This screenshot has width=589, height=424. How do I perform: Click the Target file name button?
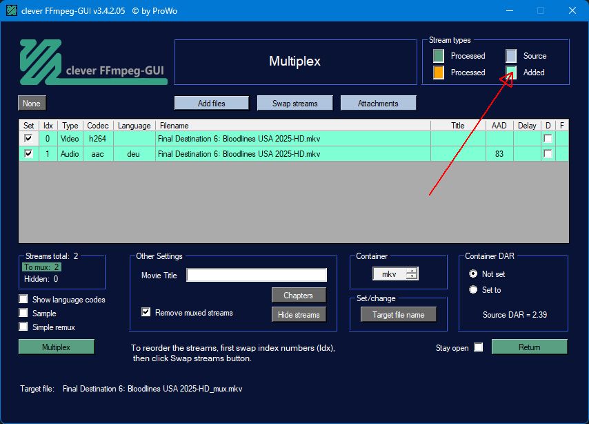(x=399, y=315)
